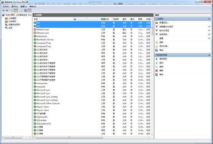Click 查看 in the Actions pane

[x=161, y=38]
